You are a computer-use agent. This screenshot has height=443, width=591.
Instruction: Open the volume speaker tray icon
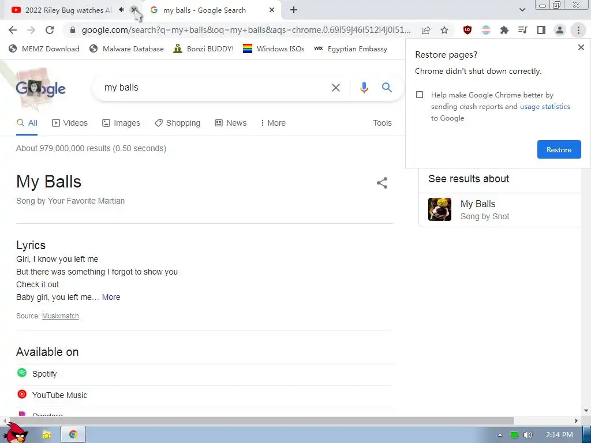coord(528,435)
